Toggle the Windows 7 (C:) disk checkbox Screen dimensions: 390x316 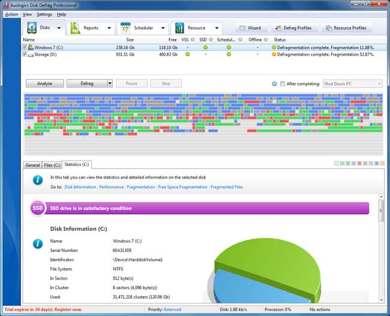pyautogui.click(x=25, y=47)
